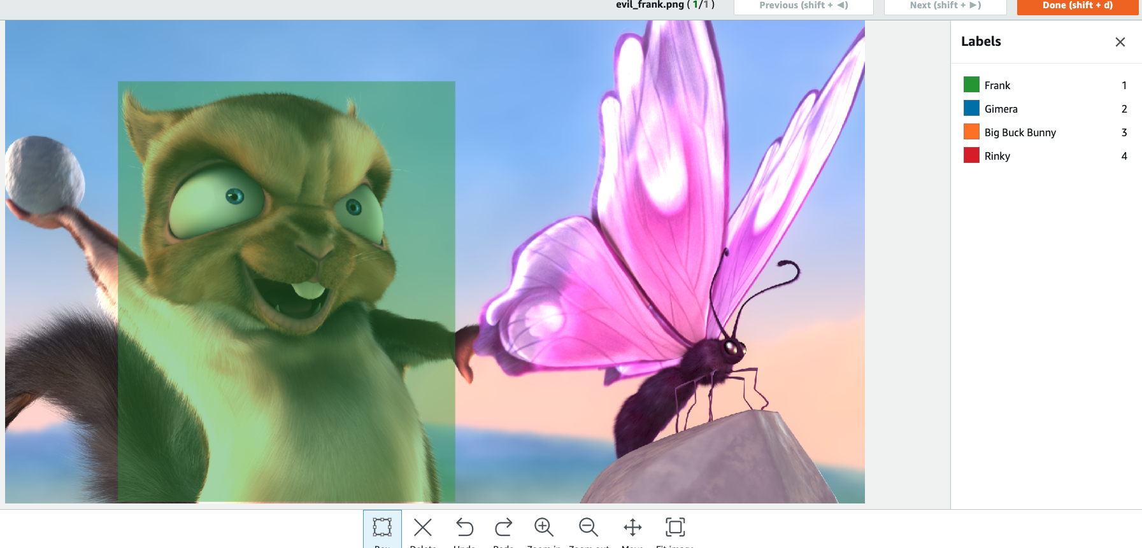Select the Big Buck Bunny label
Viewport: 1142px width, 548px height.
coord(1020,132)
